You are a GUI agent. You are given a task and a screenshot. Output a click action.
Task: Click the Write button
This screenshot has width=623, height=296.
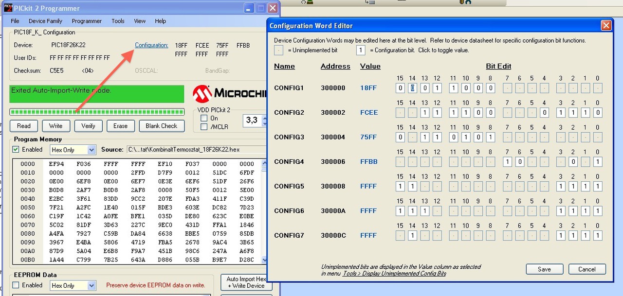point(56,126)
